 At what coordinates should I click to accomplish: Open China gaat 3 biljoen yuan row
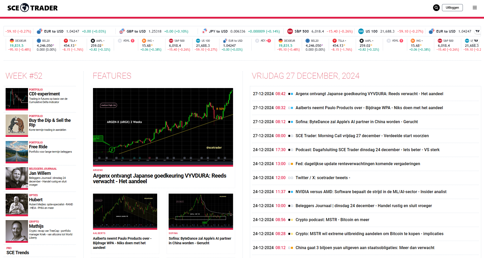pyautogui.click(x=365, y=248)
